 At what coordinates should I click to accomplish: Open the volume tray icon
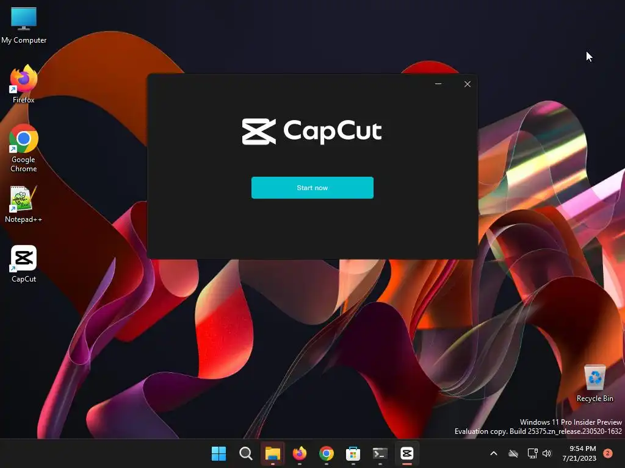(547, 453)
